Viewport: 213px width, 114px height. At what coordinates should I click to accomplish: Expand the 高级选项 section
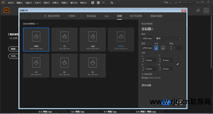point(147,74)
